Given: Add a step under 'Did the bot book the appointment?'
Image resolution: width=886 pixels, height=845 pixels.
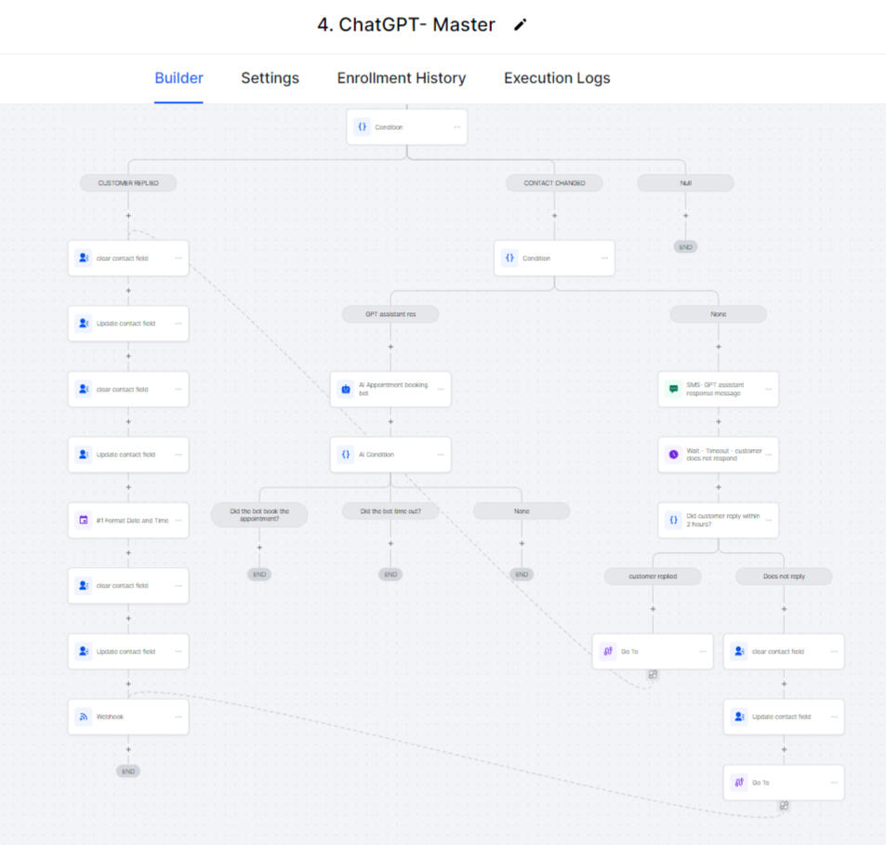Looking at the screenshot, I should pyautogui.click(x=259, y=548).
